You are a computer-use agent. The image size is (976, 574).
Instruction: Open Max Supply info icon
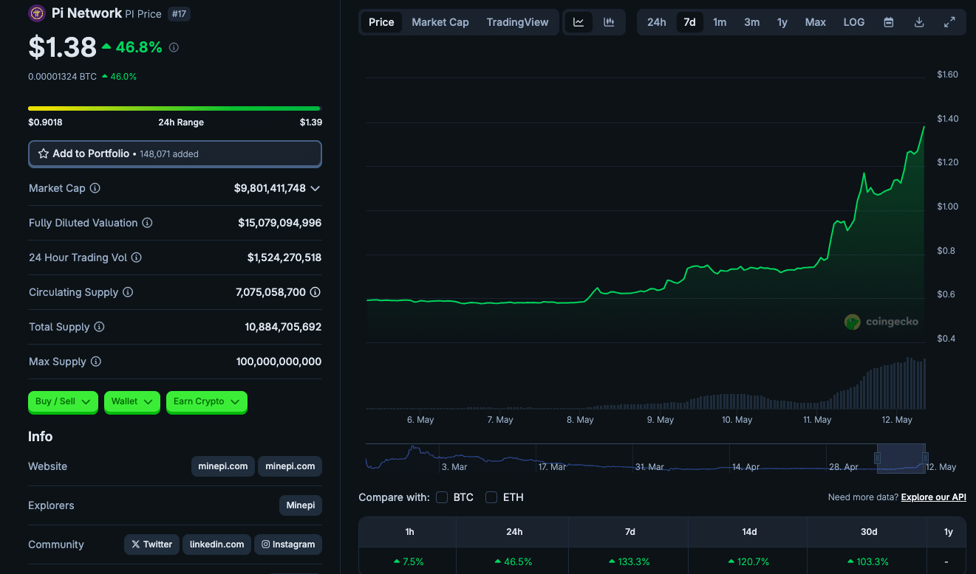[x=95, y=362]
